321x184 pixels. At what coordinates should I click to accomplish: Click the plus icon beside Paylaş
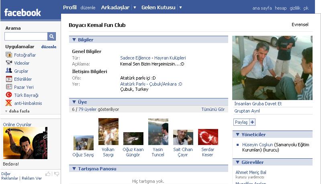[x=252, y=122]
